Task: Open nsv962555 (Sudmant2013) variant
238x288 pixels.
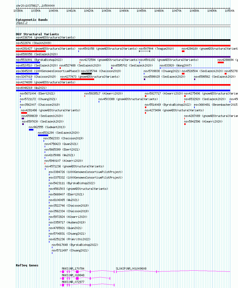Action: (47, 127)
